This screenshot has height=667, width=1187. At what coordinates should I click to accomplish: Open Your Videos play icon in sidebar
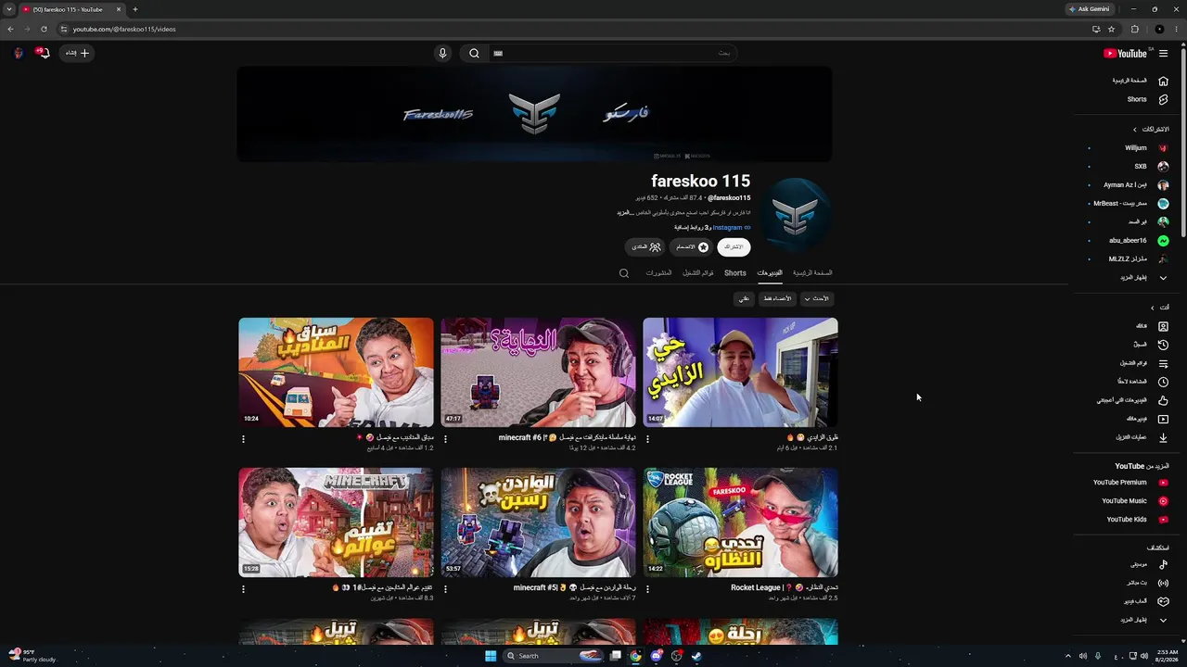1163,419
